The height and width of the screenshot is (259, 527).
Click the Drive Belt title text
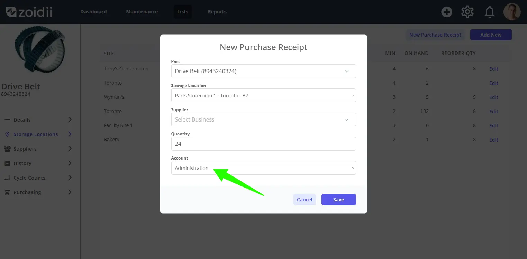pos(21,87)
